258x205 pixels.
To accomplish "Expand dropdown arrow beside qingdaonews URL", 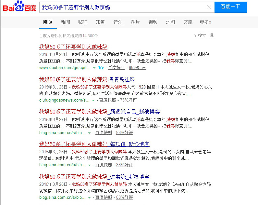I will (x=93, y=100).
